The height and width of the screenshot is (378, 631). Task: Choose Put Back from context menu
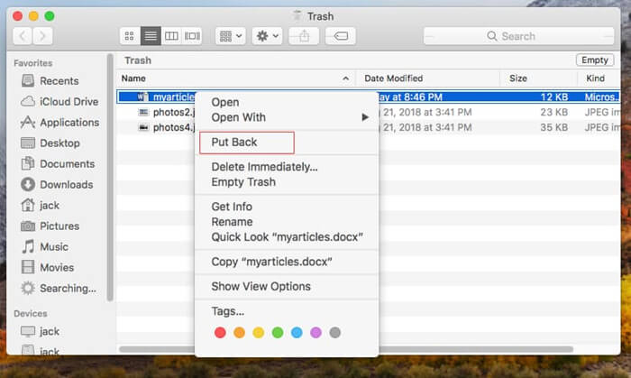point(233,143)
